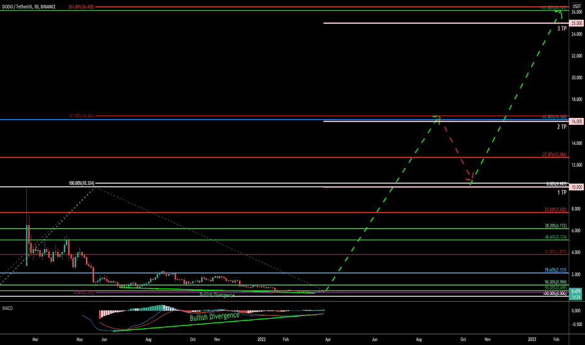
Task: Click the 161.80%(16.486) Fibonacci label
Action: pos(82,116)
